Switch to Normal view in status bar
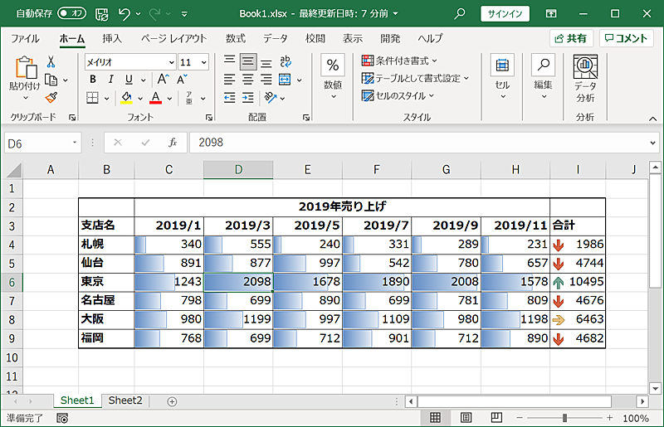Image resolution: width=664 pixels, height=427 pixels. 435,418
